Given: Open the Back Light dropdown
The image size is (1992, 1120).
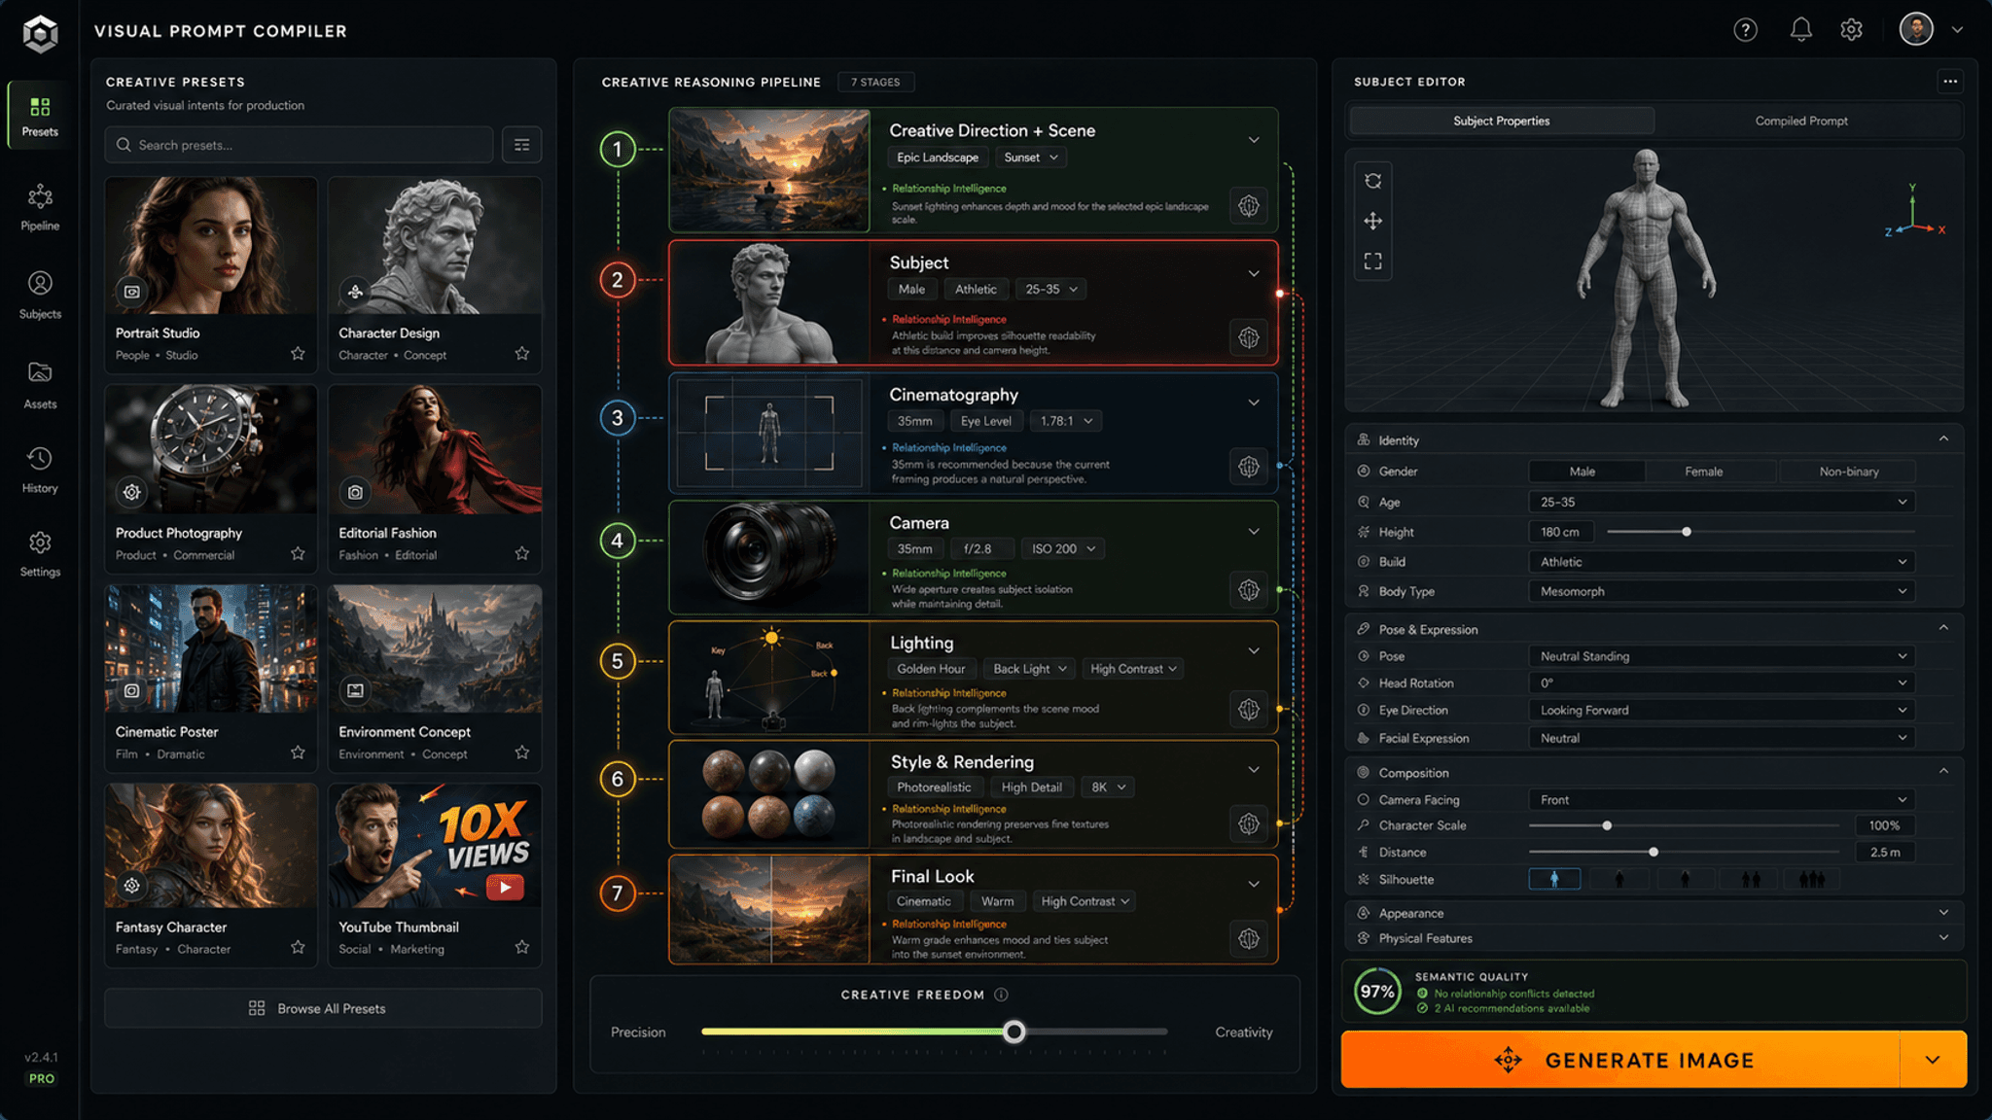Looking at the screenshot, I should click(x=1030, y=669).
